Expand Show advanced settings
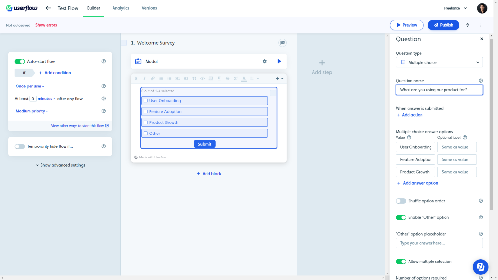Image resolution: width=498 pixels, height=280 pixels. [60, 165]
